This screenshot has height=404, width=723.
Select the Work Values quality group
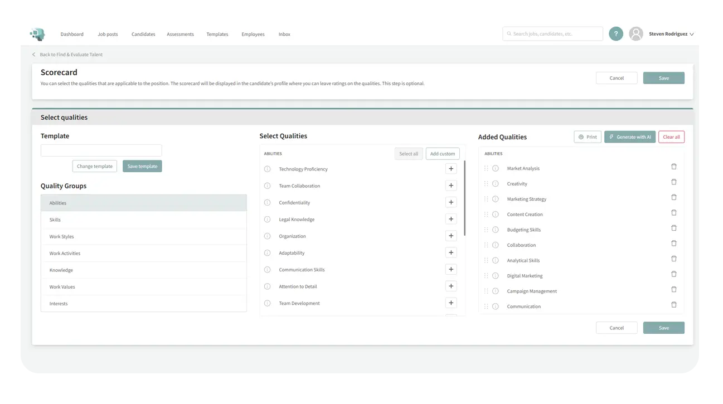[143, 287]
